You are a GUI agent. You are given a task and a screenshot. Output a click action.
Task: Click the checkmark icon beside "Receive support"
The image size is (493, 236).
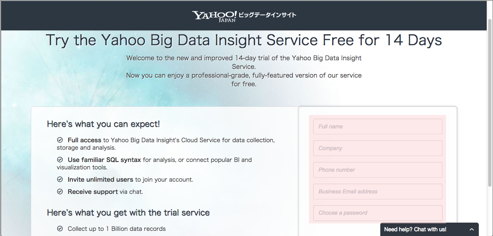60,191
